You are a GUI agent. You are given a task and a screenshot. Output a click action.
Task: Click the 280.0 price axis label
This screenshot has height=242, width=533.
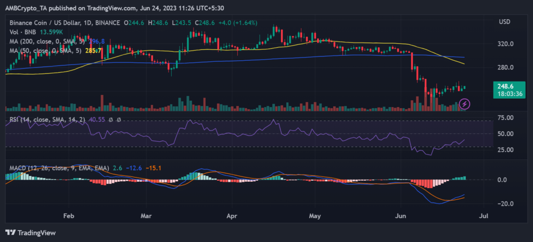(x=505, y=67)
